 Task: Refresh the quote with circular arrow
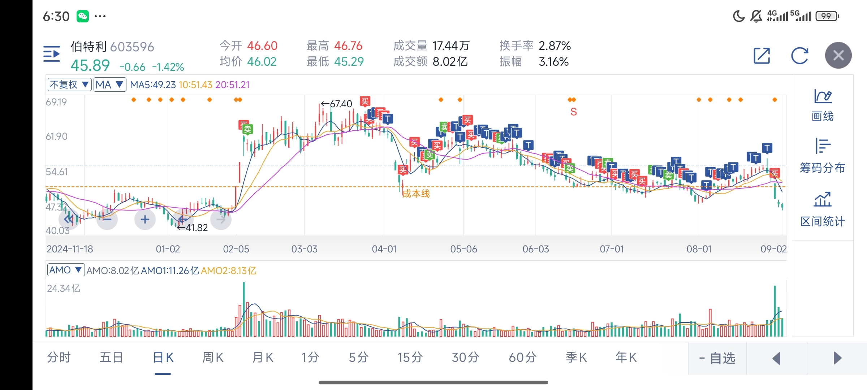(799, 56)
